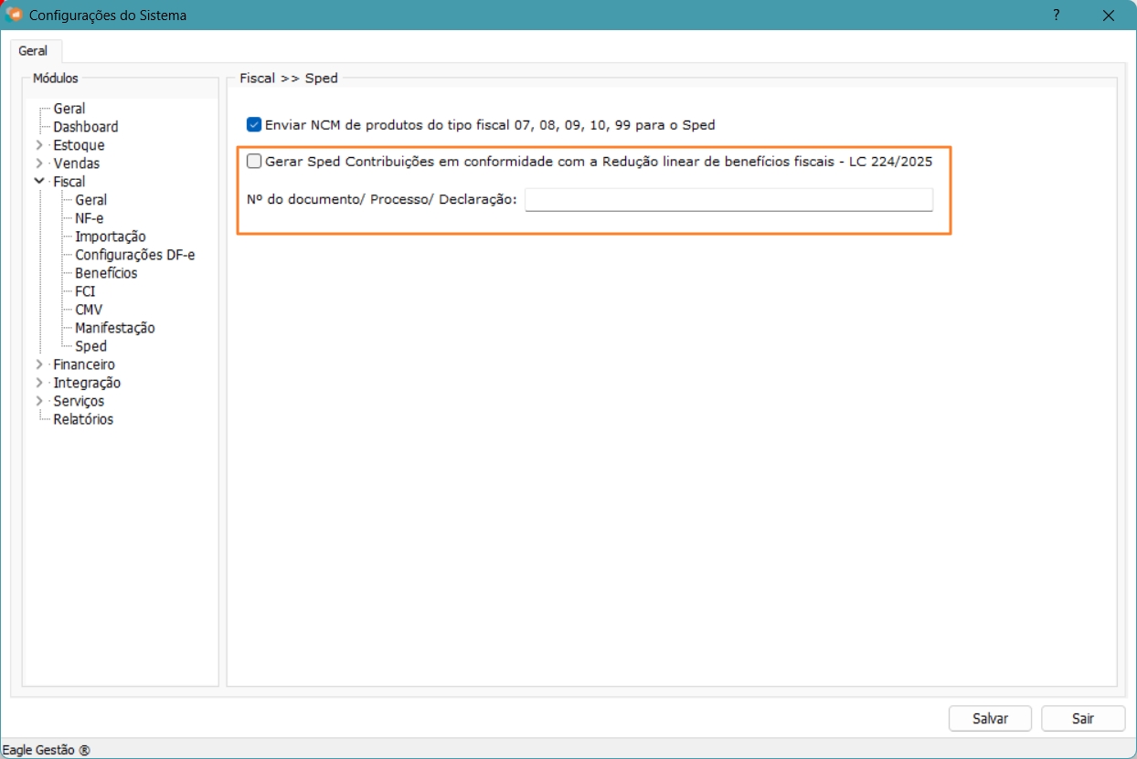Select the Geral tab
1137x759 pixels.
click(x=33, y=51)
